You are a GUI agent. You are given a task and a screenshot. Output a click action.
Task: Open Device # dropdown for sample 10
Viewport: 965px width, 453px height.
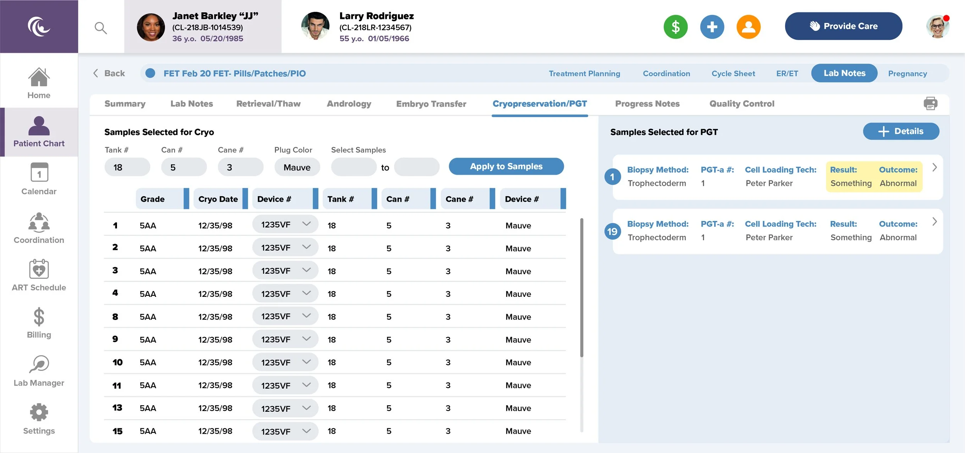[285, 362]
